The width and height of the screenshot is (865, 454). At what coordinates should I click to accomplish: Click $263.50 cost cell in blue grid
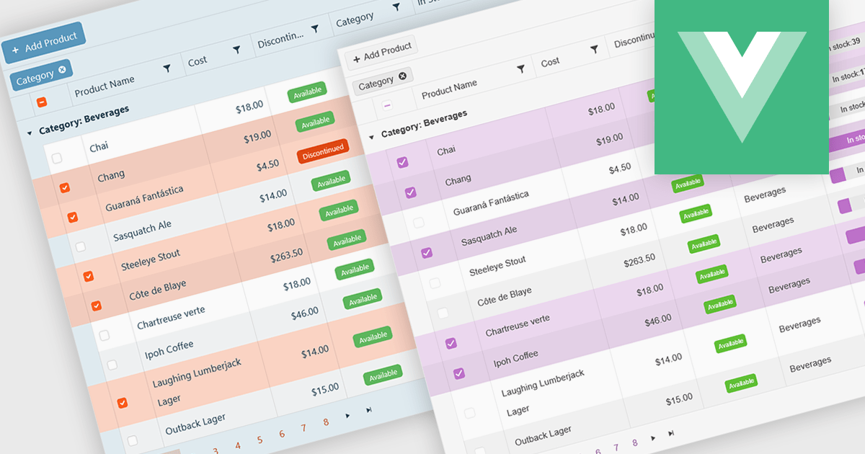287,254
